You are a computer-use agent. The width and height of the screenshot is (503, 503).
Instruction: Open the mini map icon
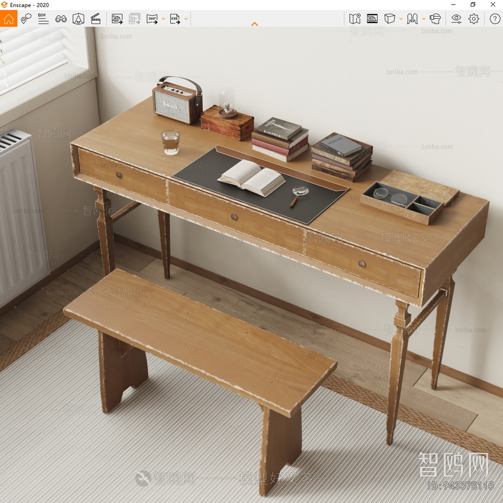pos(355,19)
